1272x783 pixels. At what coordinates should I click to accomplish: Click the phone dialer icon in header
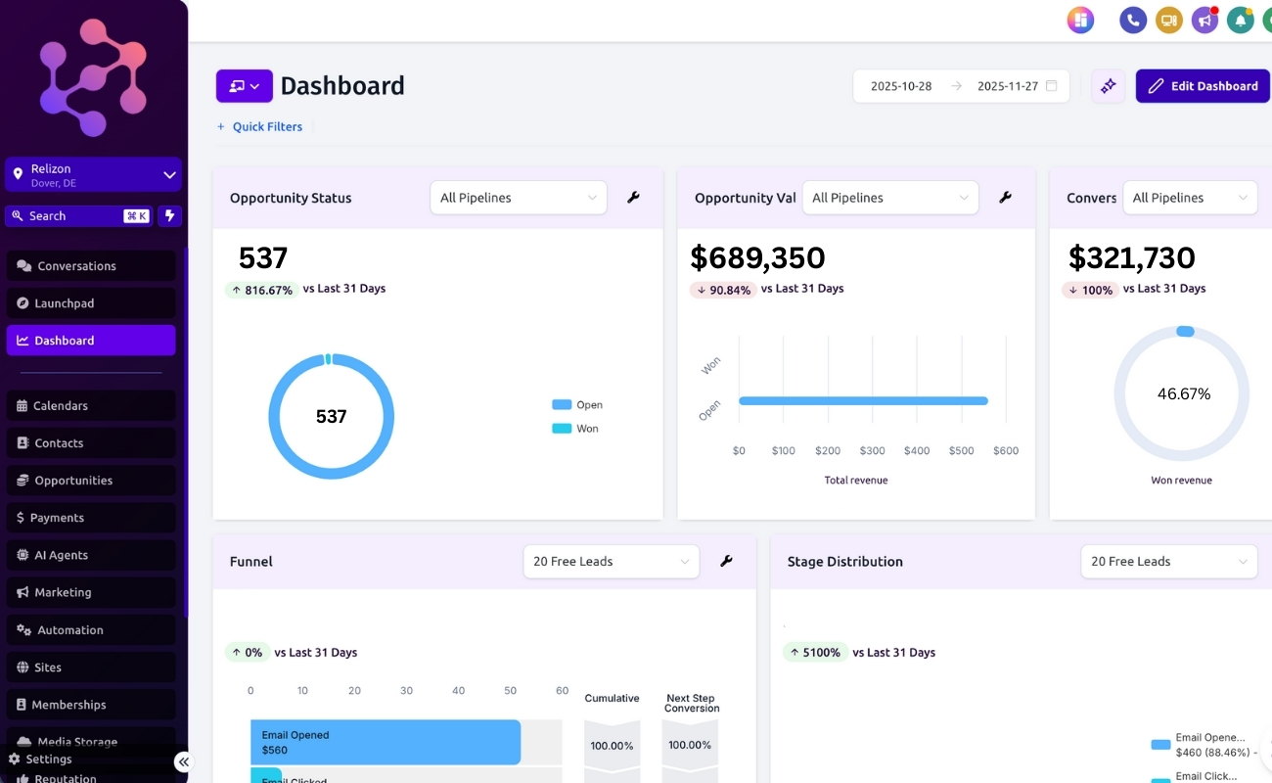pos(1133,20)
